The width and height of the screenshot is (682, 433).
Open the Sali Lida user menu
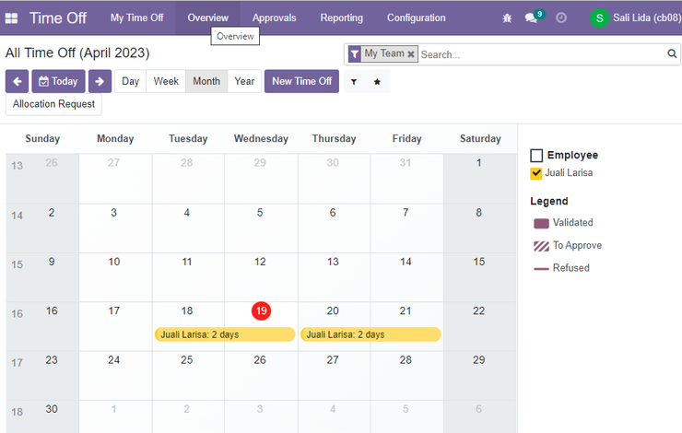click(x=636, y=18)
